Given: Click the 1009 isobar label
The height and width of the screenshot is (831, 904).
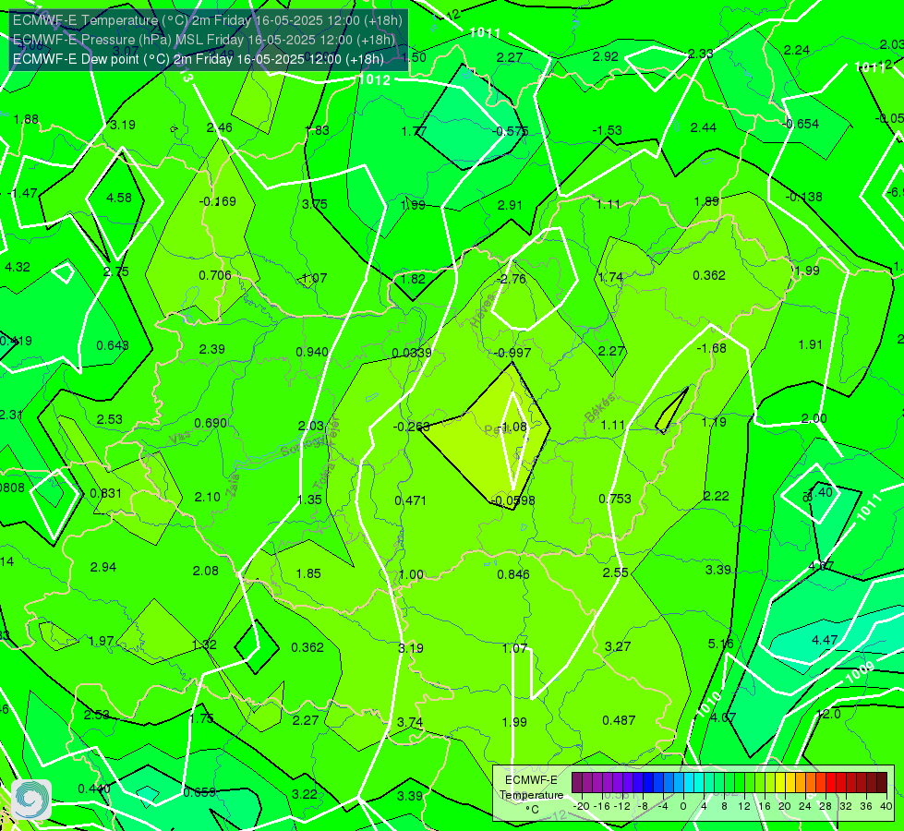Looking at the screenshot, I should pyautogui.click(x=860, y=673).
